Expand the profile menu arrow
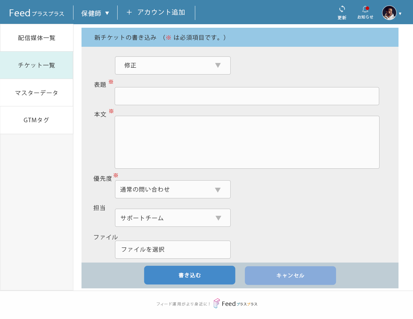 [400, 14]
